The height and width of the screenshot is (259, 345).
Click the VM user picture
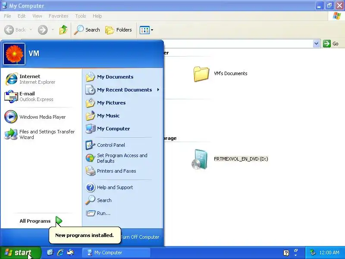pyautogui.click(x=14, y=54)
